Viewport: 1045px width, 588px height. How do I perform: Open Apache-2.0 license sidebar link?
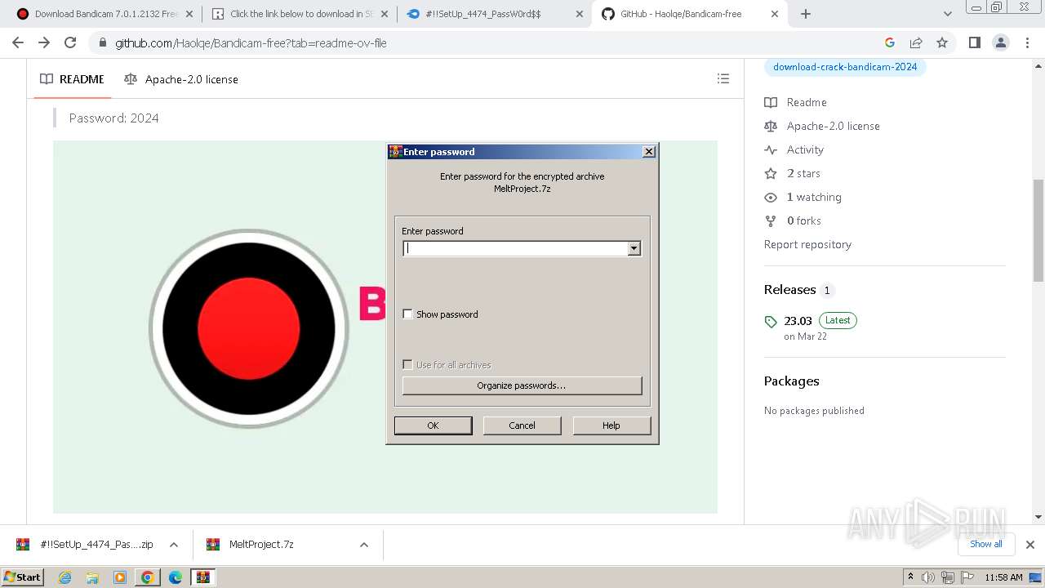pyautogui.click(x=822, y=126)
